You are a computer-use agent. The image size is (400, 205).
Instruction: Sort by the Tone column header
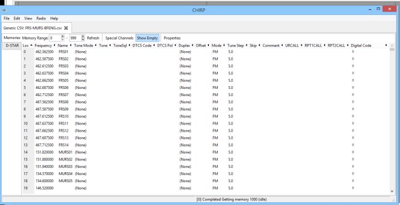[x=105, y=46]
